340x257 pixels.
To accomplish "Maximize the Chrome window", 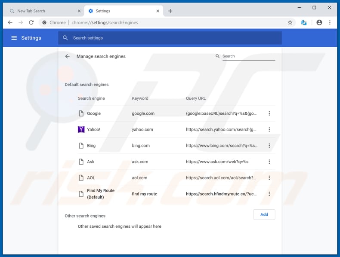I will (x=315, y=8).
